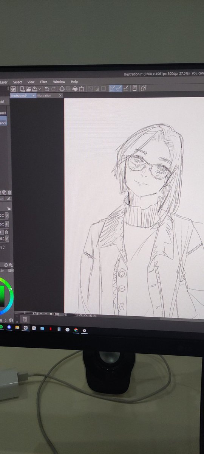Open the Mail app from the taskbar
This screenshot has width=204, height=454.
tap(42, 328)
